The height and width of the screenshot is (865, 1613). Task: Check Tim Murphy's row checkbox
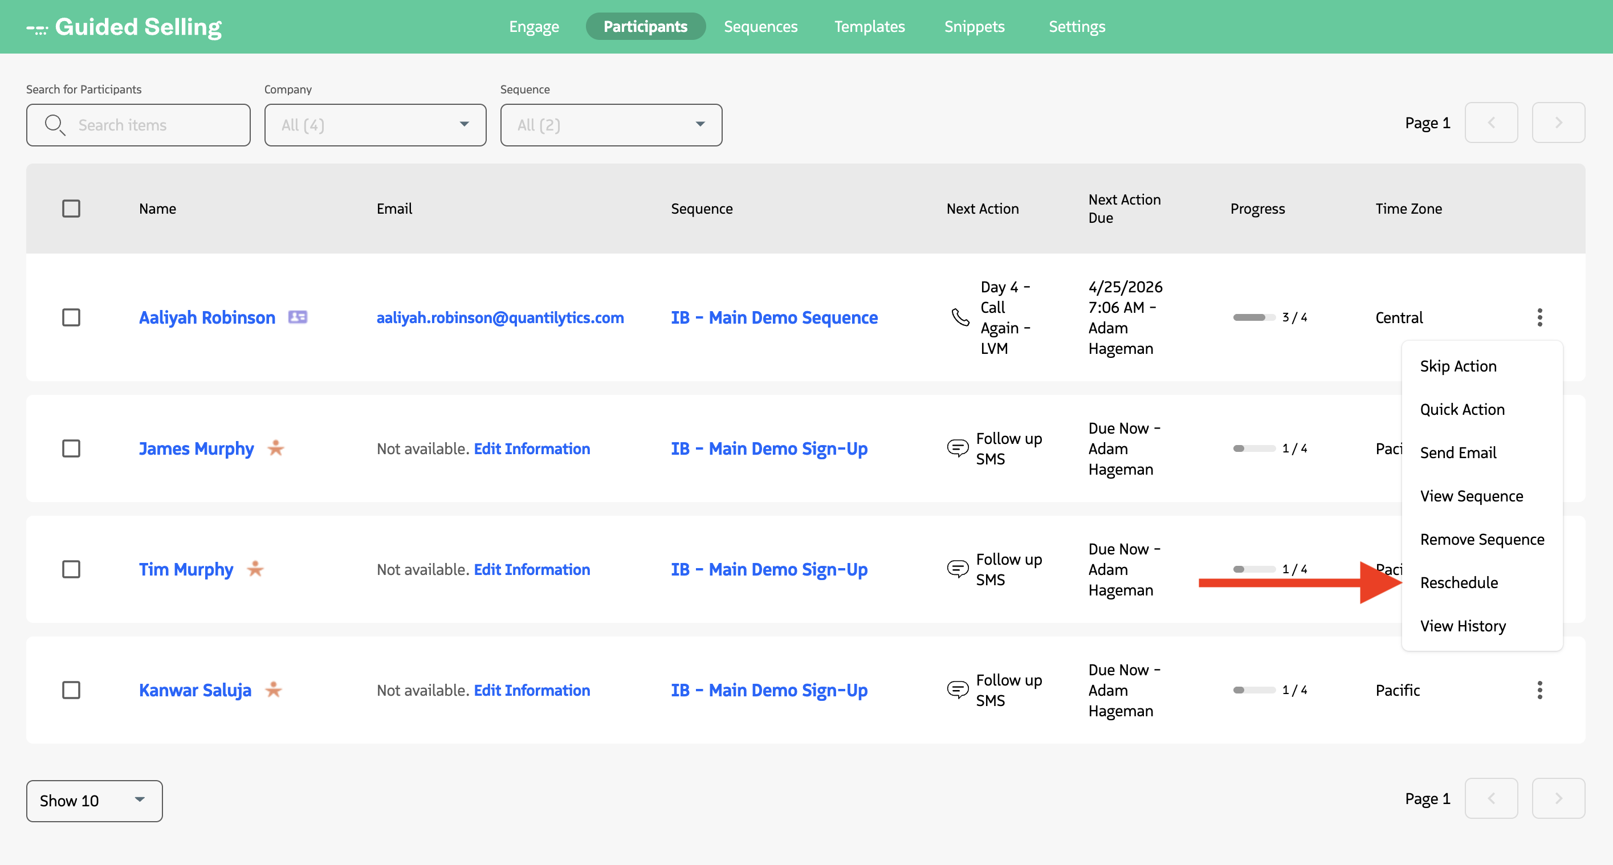tap(71, 569)
